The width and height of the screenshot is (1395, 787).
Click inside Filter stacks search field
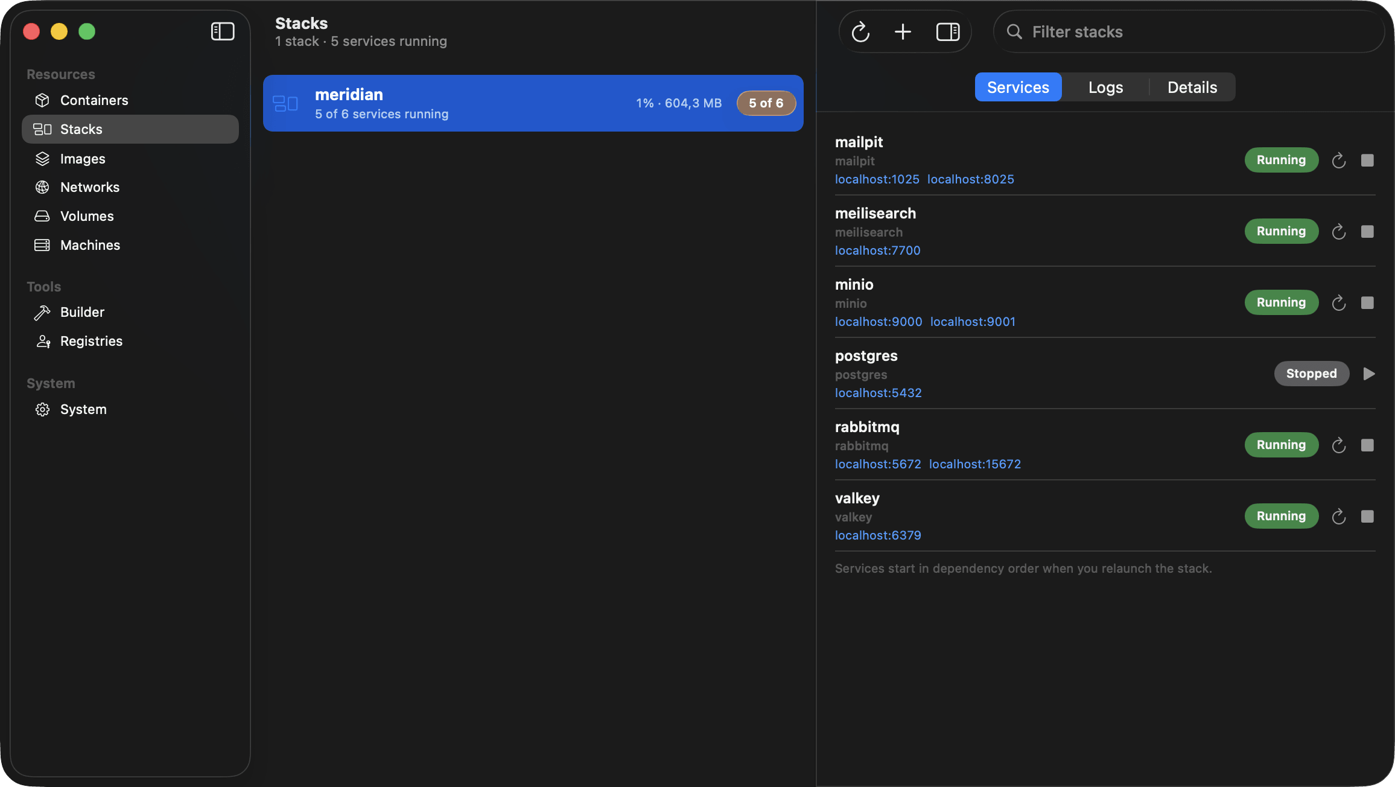click(1189, 31)
